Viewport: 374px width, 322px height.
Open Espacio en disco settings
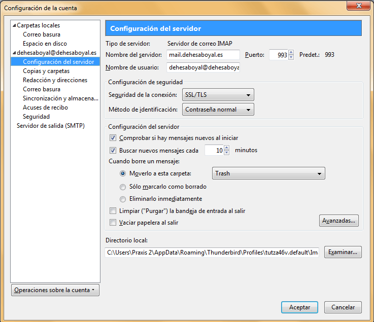click(45, 44)
